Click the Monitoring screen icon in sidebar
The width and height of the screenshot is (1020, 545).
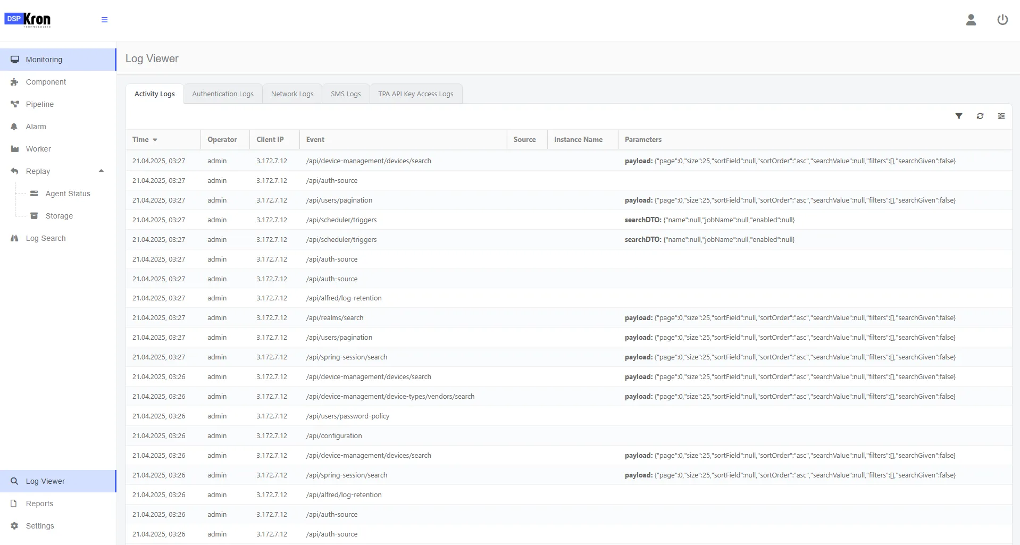point(15,60)
